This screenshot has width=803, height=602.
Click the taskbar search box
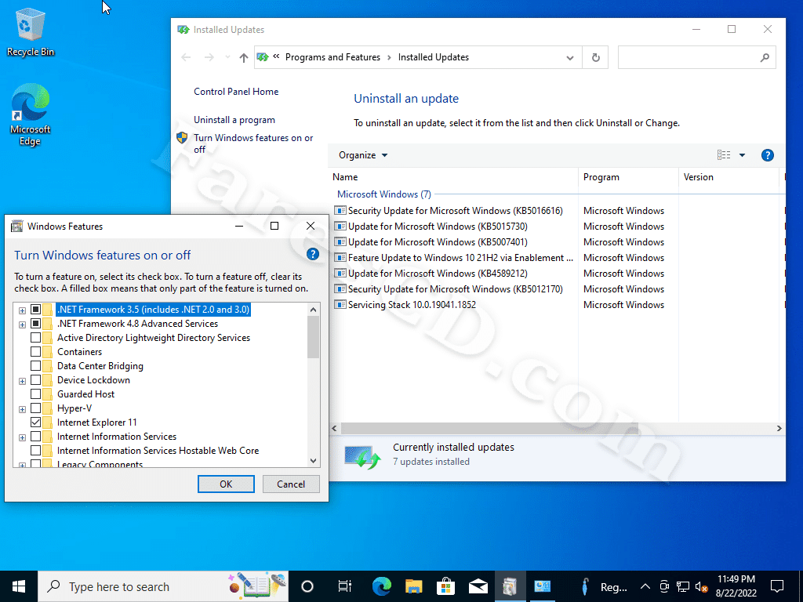[x=163, y=586]
